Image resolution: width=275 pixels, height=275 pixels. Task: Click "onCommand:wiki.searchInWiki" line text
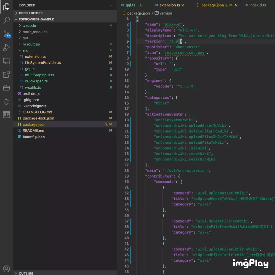tap(186, 160)
